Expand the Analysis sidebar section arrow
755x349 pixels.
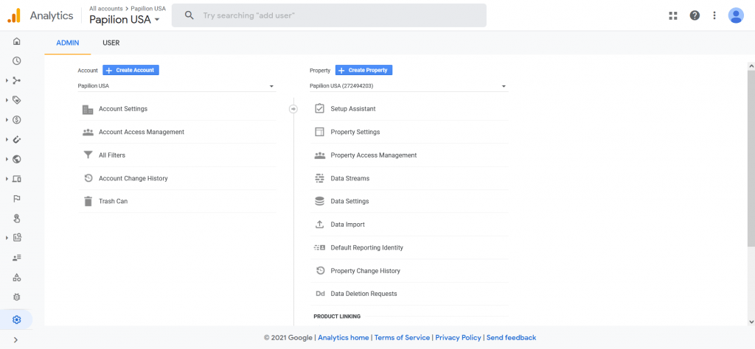click(7, 238)
